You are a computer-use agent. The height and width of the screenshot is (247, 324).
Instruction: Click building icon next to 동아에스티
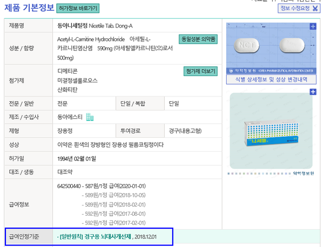(90, 117)
